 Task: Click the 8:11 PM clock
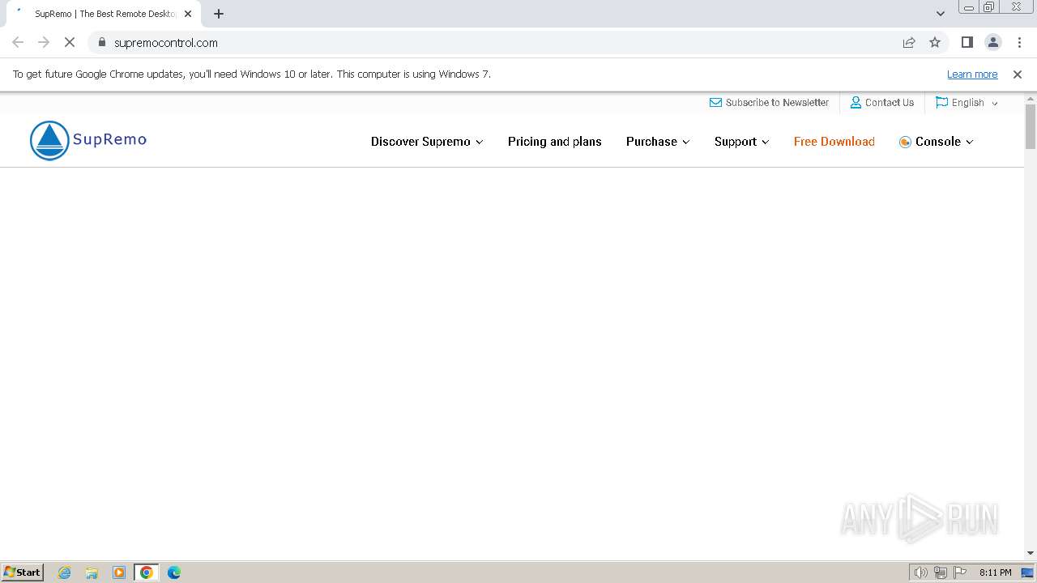(x=995, y=572)
